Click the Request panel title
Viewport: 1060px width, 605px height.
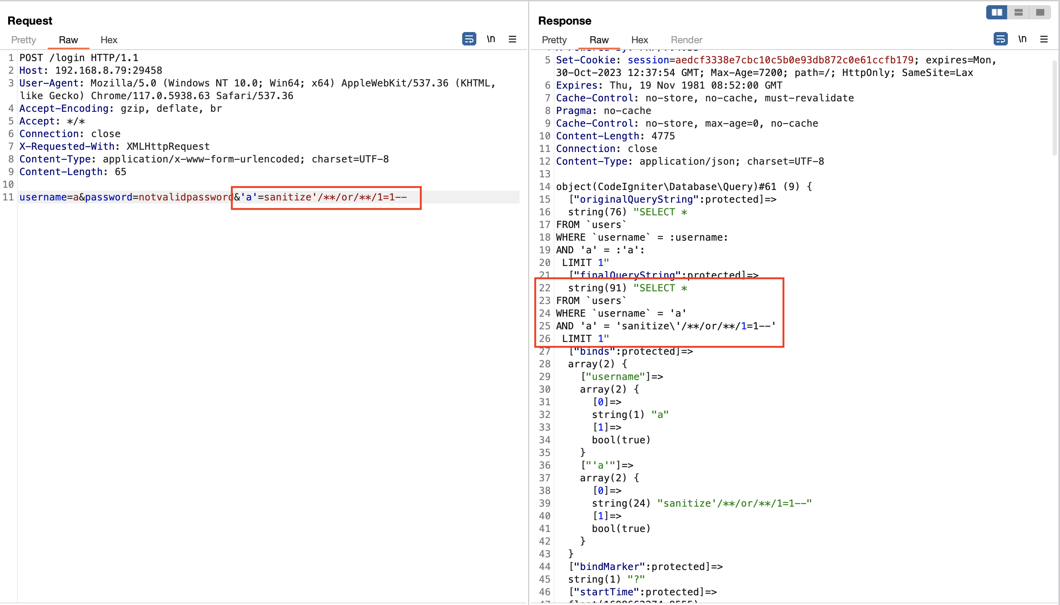point(30,21)
